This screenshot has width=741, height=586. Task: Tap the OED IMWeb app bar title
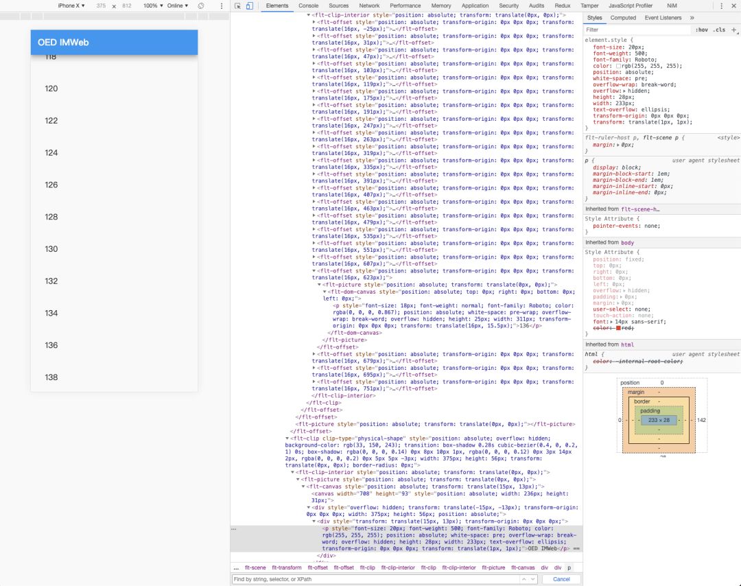coord(63,42)
